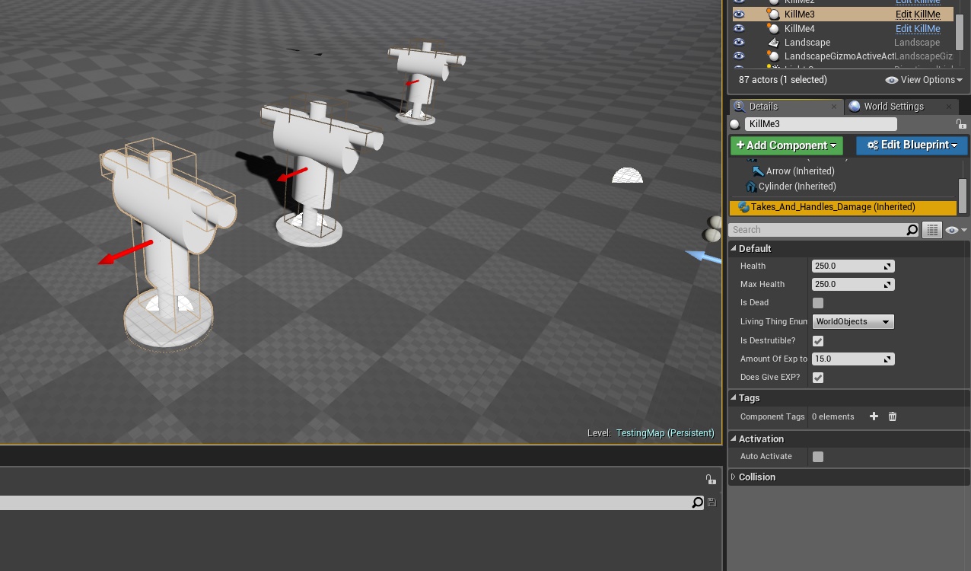The width and height of the screenshot is (971, 571).
Task: Click the Amount Of Exp spinner arrow
Action: point(888,359)
